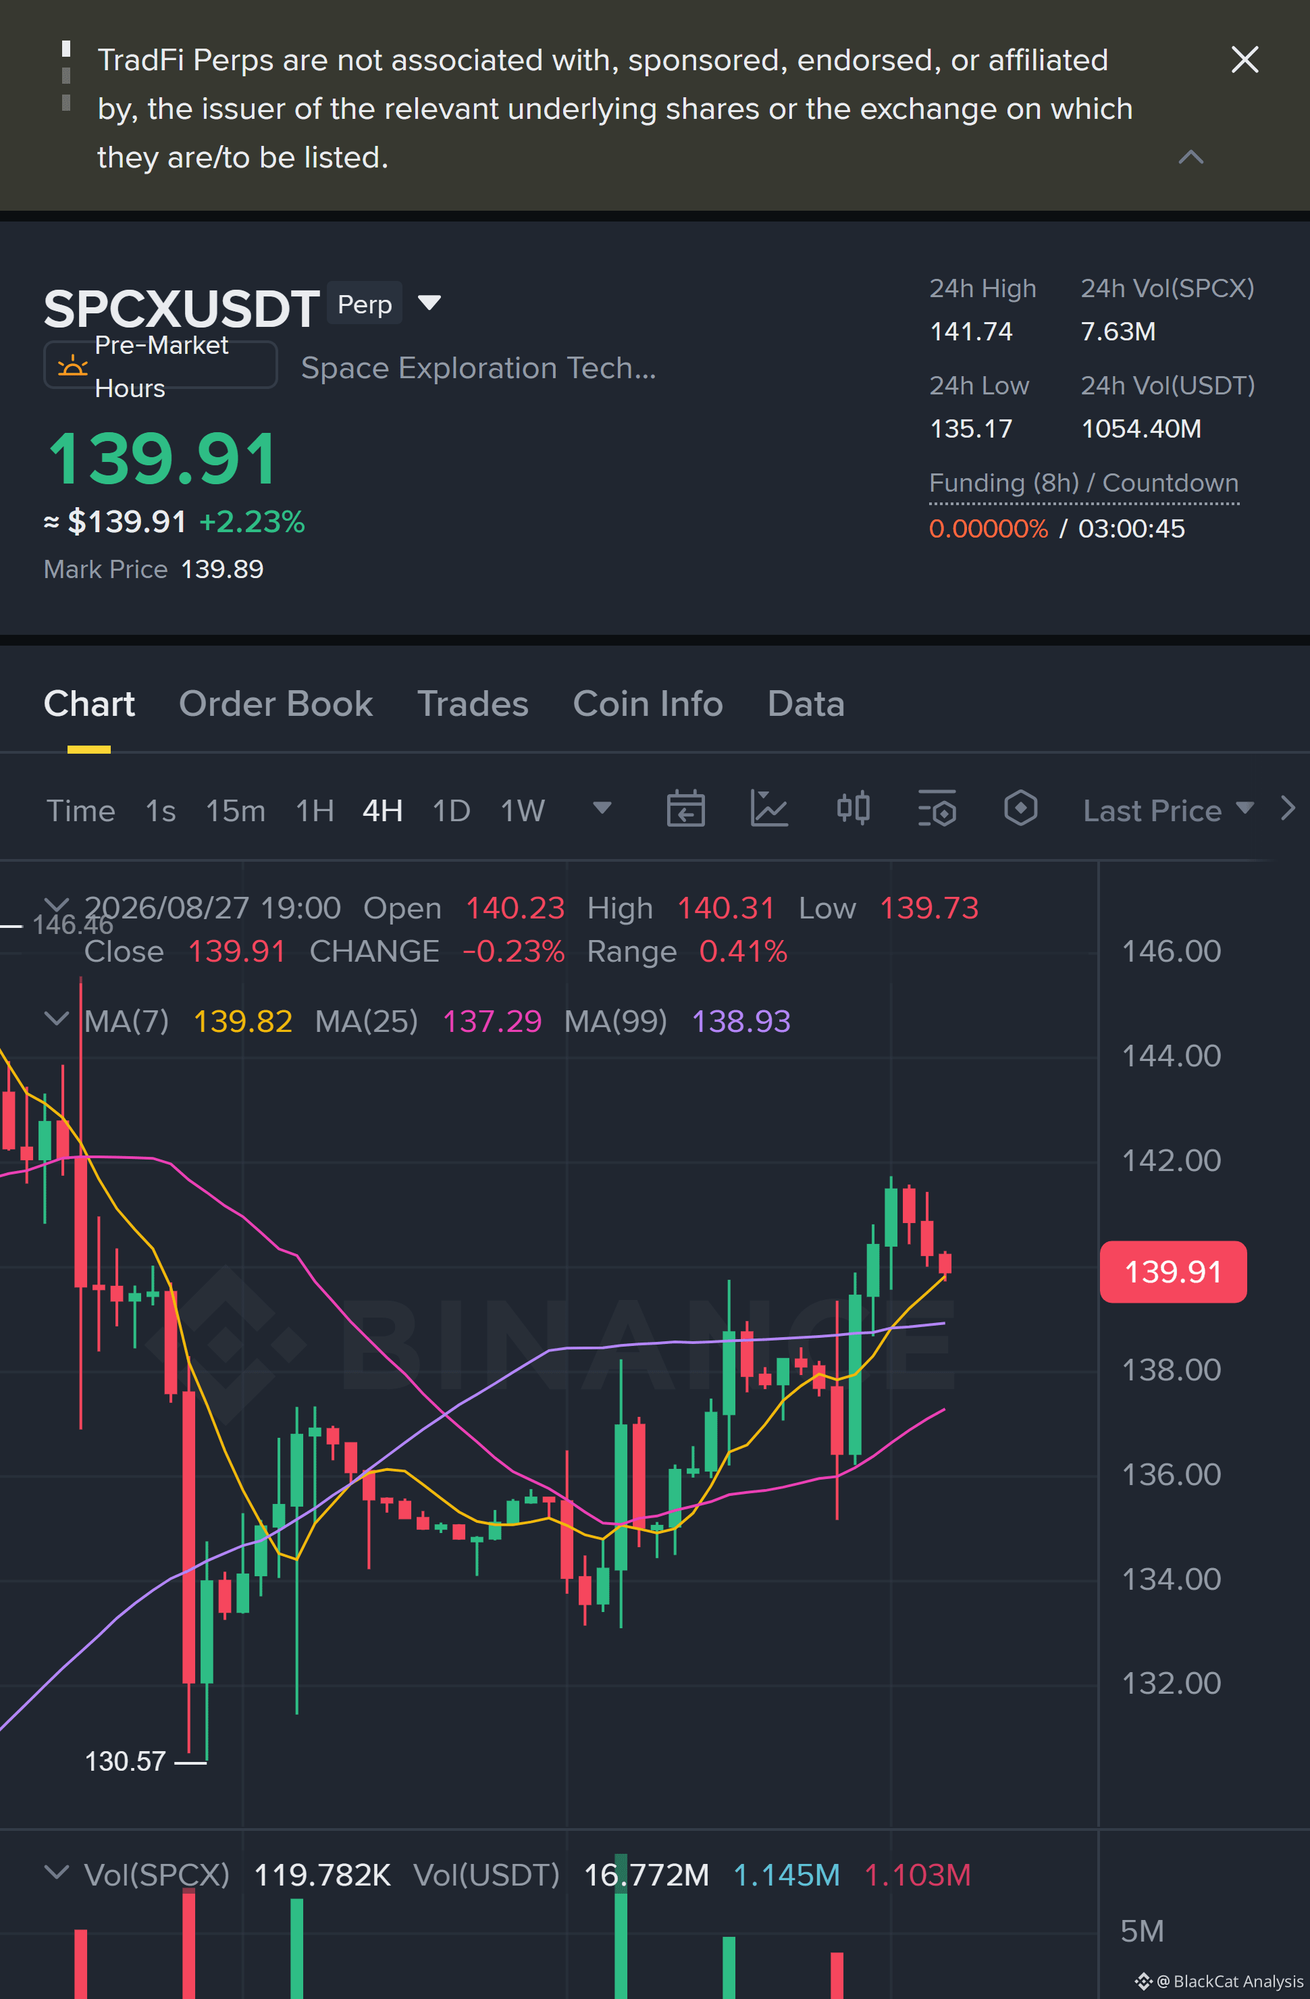Click the Perp label tag
Screen dimensions: 1310x1999
365,303
